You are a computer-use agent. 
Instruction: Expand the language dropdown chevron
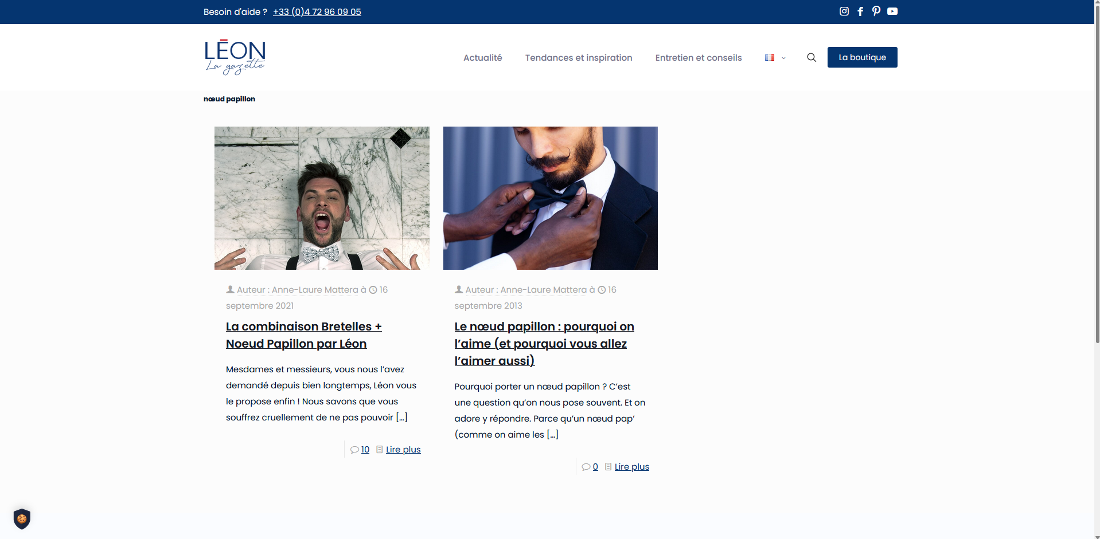[x=783, y=58]
